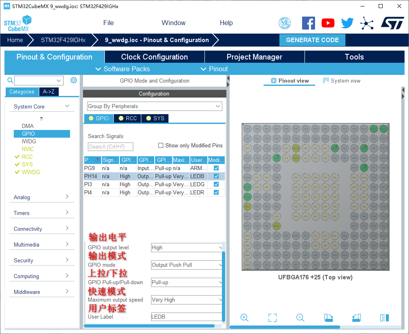Switch to the Clock Configuration tab
The height and width of the screenshot is (334, 409).
click(154, 57)
